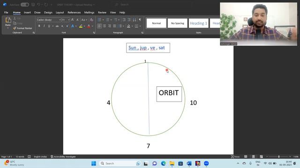Image resolution: width=300 pixels, height=168 pixels.
Task: Open Microsoft Edge from taskbar
Action: (x=163, y=163)
